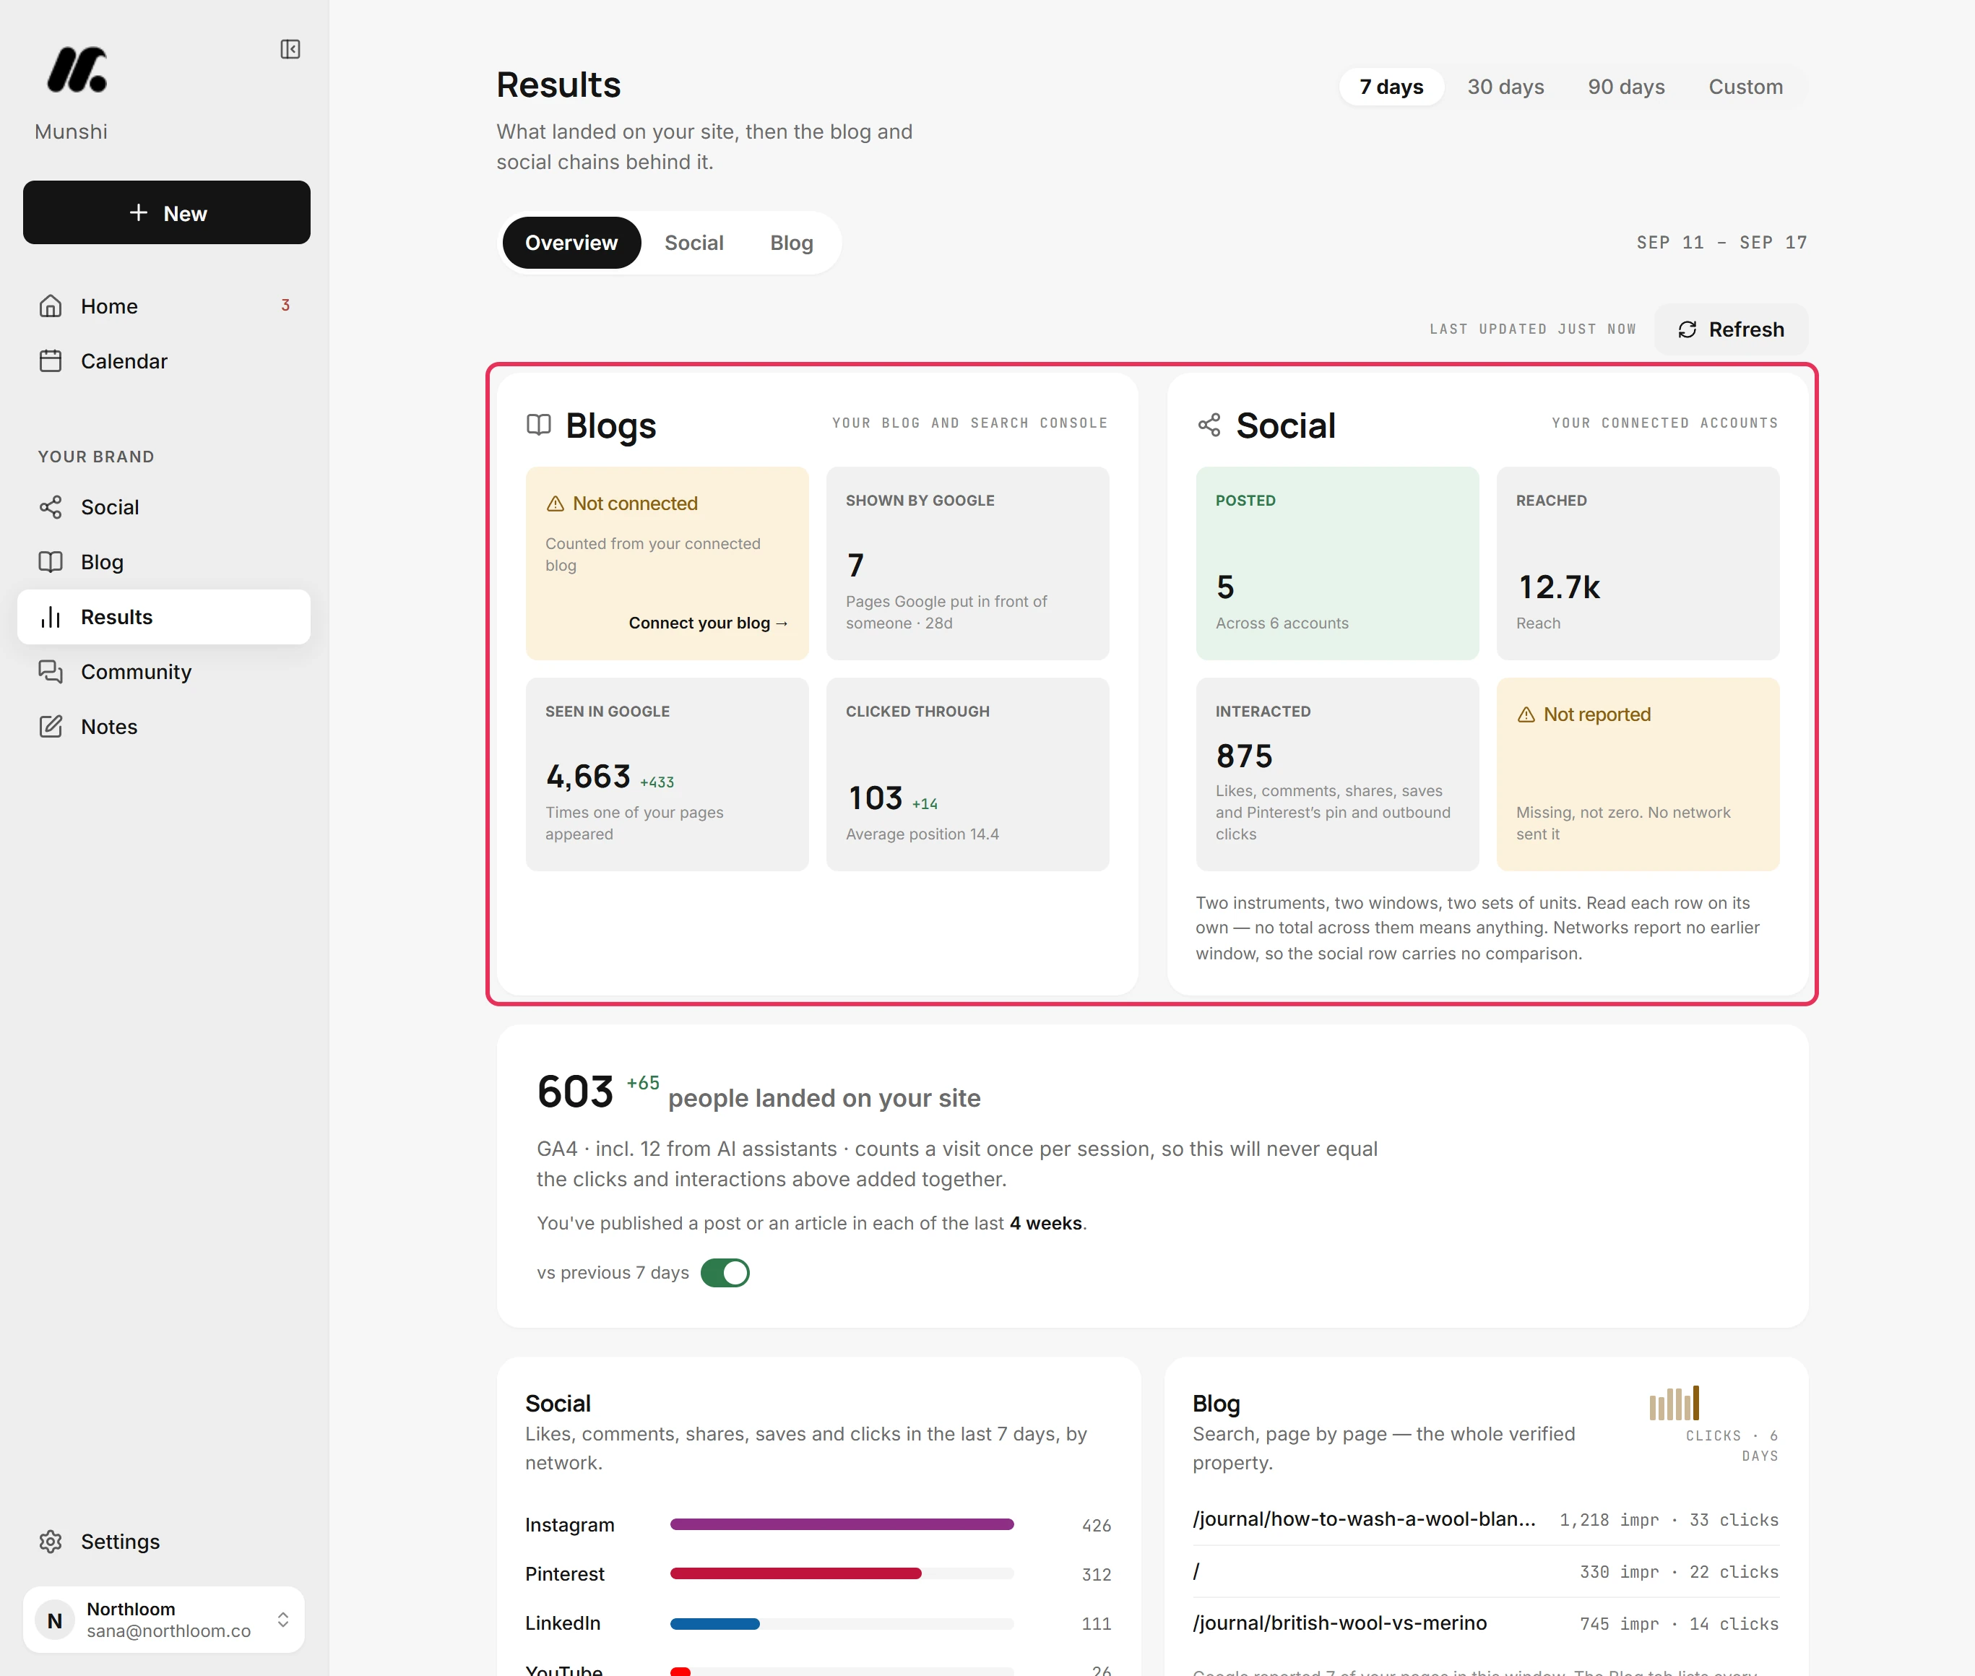The width and height of the screenshot is (1975, 1676).
Task: Click the Home house icon
Action: pyautogui.click(x=51, y=306)
